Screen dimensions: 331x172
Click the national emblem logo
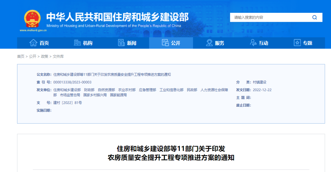coord(32,19)
